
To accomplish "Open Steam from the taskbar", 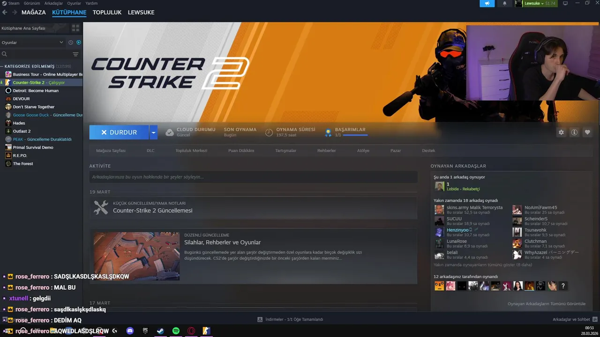I will (x=160, y=331).
